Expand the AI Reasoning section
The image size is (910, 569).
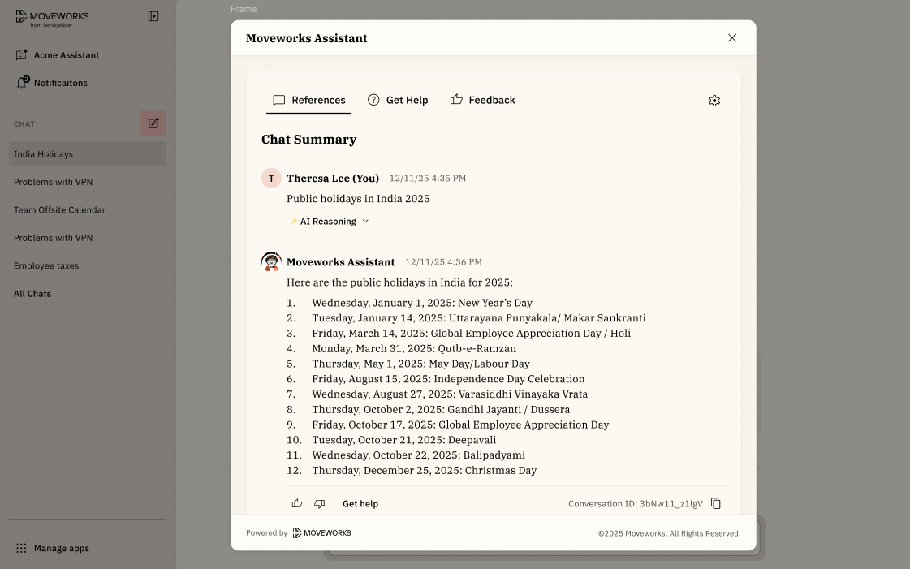(x=329, y=222)
